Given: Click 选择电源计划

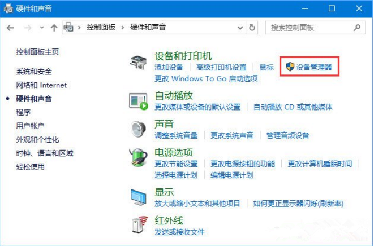Looking at the screenshot, I should click(x=176, y=175).
